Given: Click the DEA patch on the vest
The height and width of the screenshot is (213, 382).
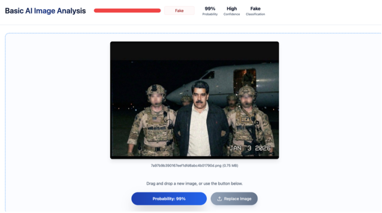Looking at the screenshot, I should pos(245,119).
